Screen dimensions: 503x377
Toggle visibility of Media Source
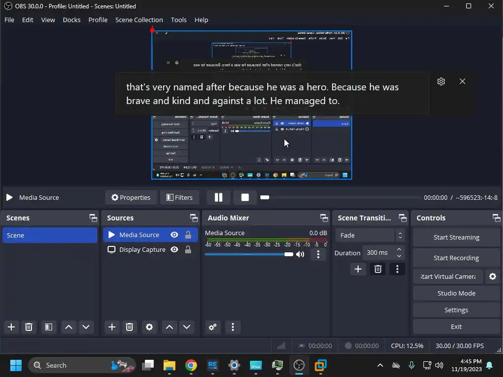174,235
